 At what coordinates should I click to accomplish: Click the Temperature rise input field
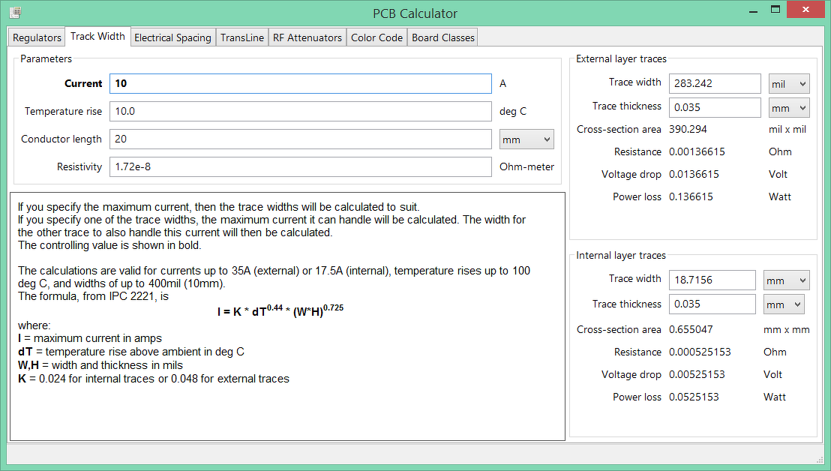(x=301, y=111)
